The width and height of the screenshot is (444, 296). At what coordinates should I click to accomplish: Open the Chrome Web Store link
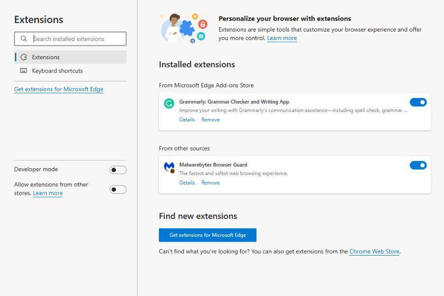[374, 252]
